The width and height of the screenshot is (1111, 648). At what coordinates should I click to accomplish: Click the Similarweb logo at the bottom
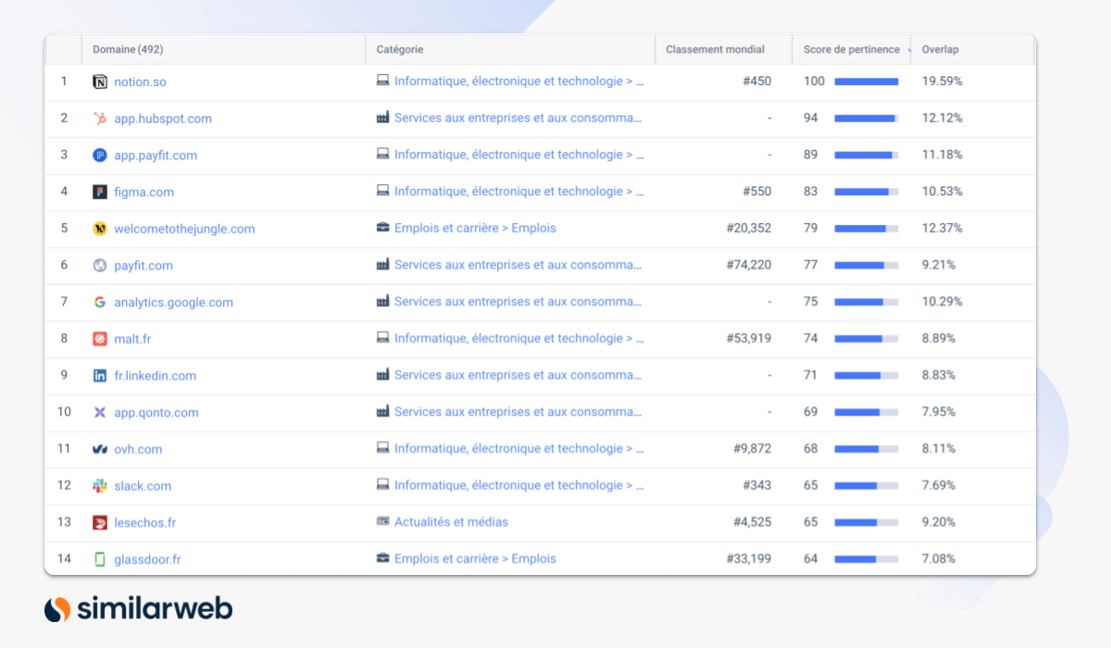tap(138, 608)
